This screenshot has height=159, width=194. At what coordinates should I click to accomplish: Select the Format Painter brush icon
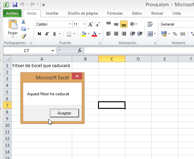[x=24, y=36]
